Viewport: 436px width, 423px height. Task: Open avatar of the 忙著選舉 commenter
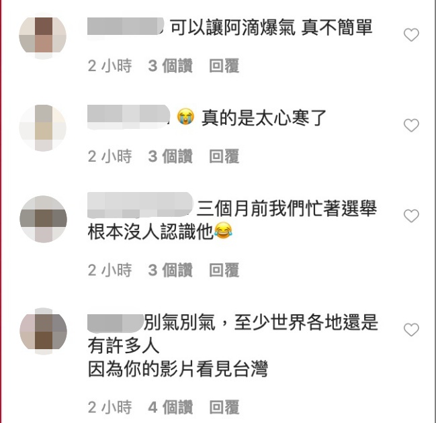pyautogui.click(x=44, y=219)
